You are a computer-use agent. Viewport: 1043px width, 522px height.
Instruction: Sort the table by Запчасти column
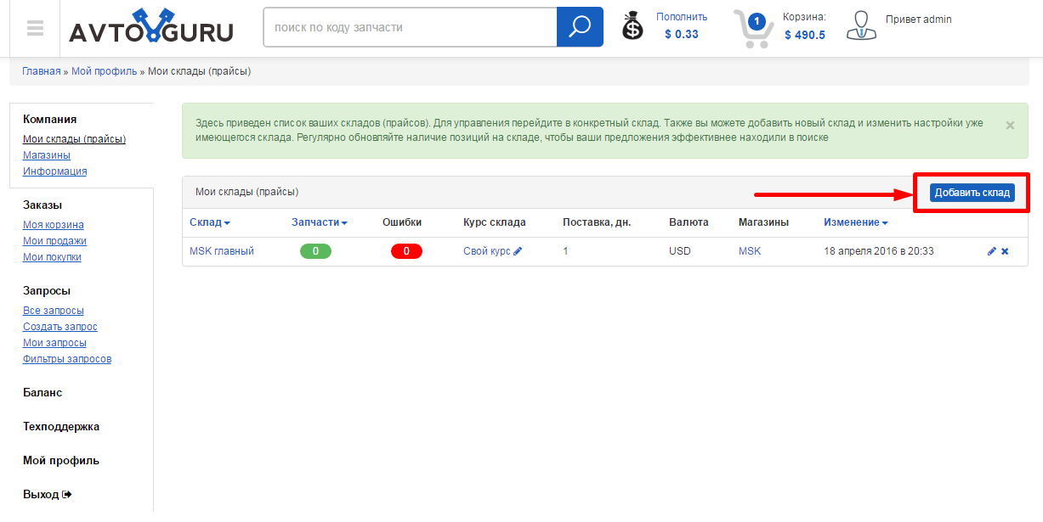coord(319,222)
